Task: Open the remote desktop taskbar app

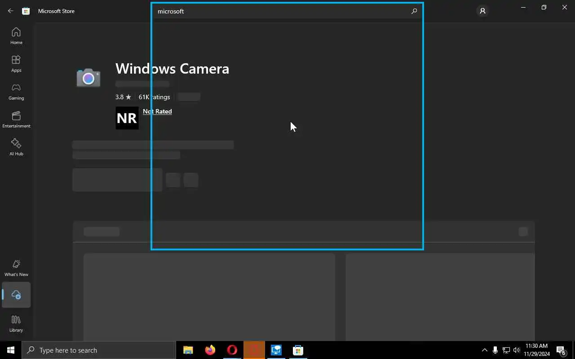Action: click(276, 350)
